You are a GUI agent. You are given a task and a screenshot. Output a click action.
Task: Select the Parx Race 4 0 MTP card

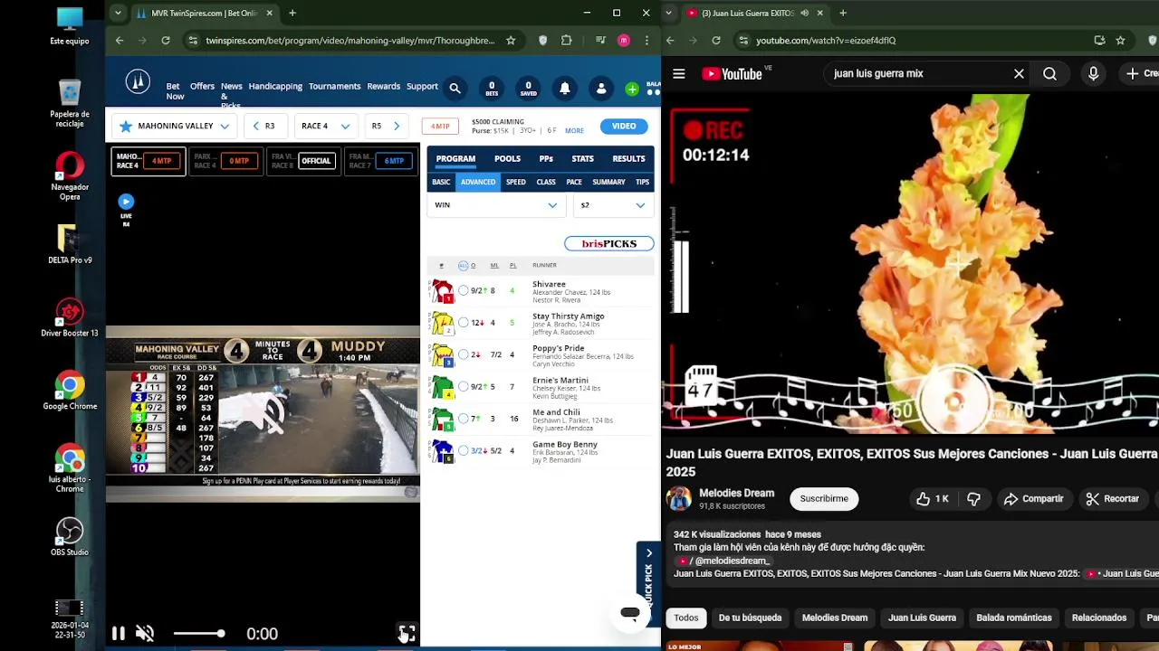click(x=225, y=161)
